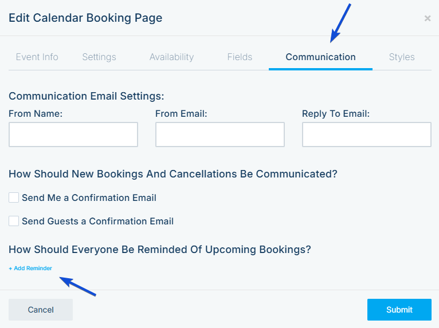Click the + Add Reminder link
Viewport: 439px width, 328px height.
(x=30, y=268)
